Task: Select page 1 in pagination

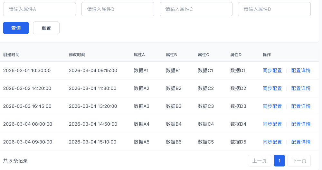Action: 279,161
